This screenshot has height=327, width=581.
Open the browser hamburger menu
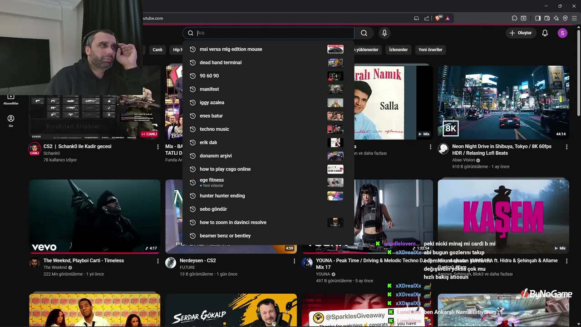575,18
